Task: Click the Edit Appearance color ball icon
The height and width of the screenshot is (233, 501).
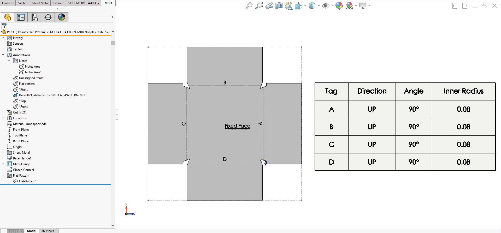Action: [x=339, y=6]
